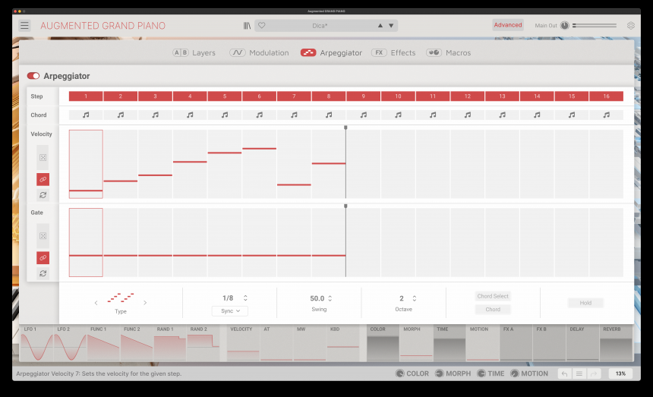Screen dimensions: 653x397
Task: Select the LFO 2 waveform thumbnail
Action: coord(70,343)
